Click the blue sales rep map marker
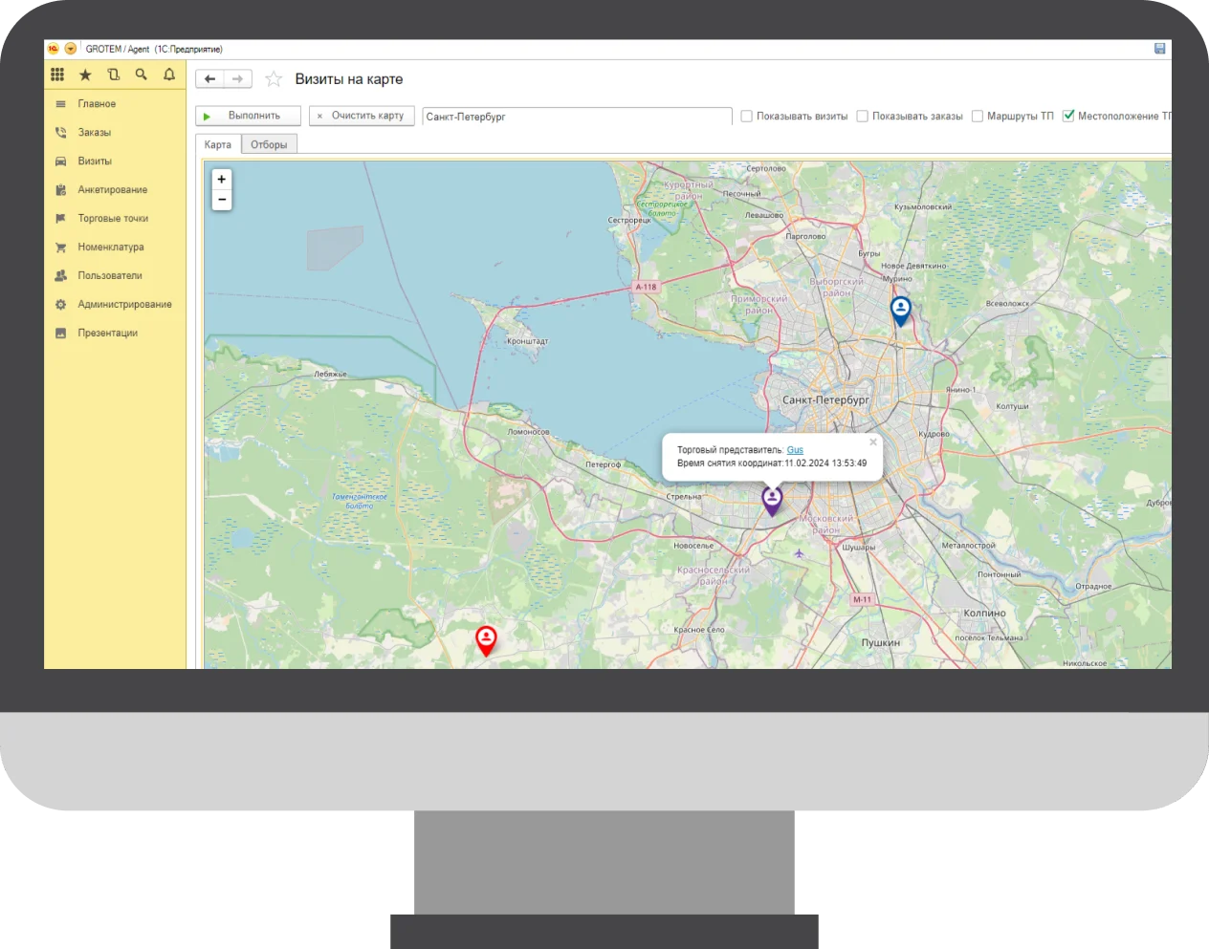The height and width of the screenshot is (949, 1209). tap(900, 310)
